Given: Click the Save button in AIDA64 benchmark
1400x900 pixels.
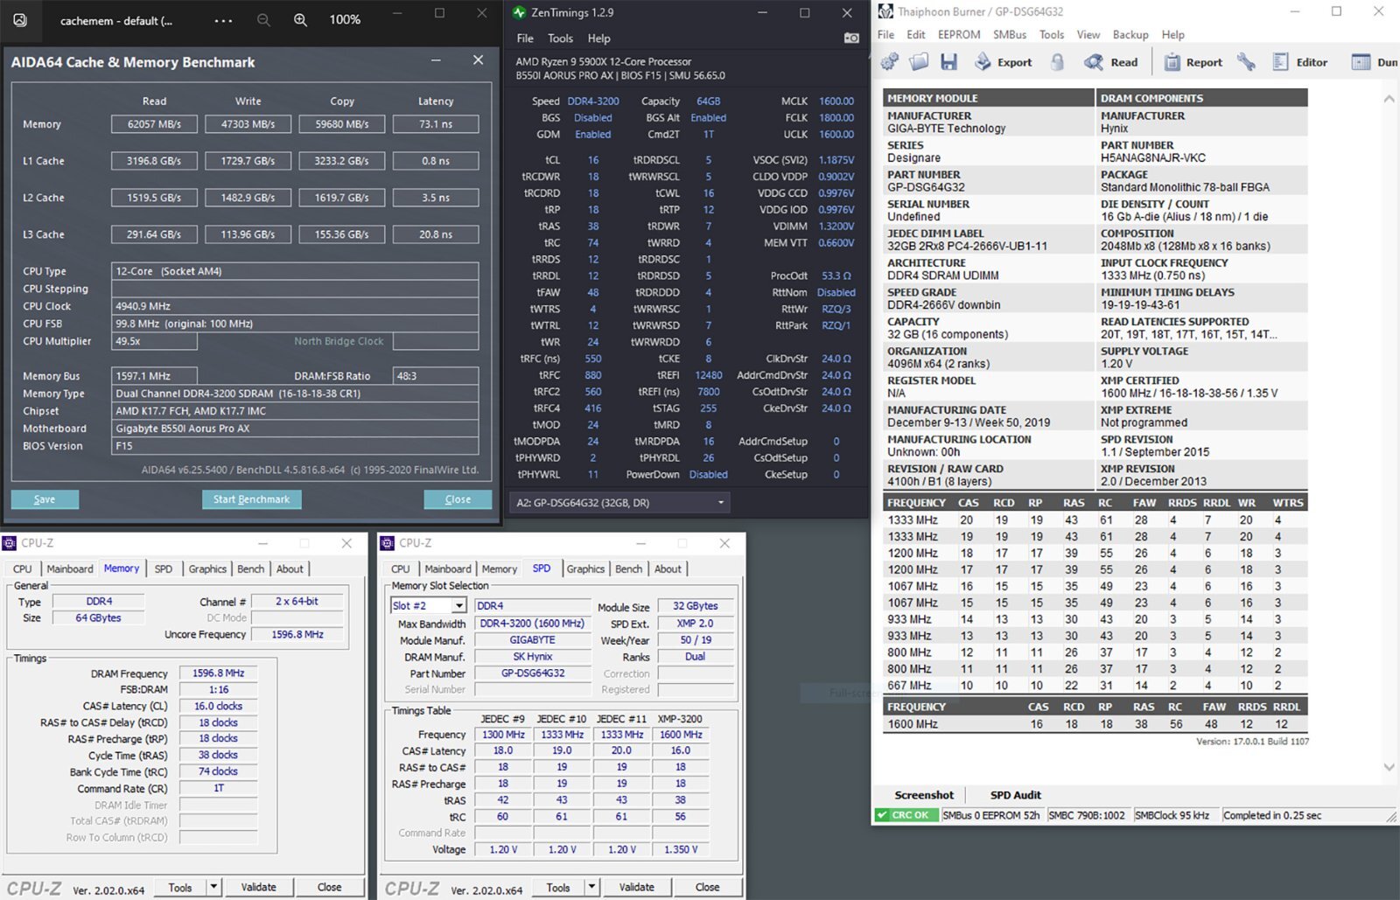Looking at the screenshot, I should coord(45,499).
